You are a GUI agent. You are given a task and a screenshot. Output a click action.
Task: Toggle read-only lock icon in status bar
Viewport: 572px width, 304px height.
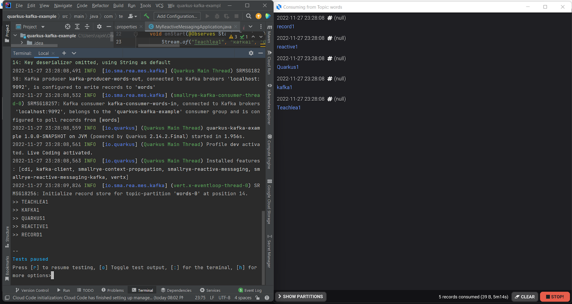point(257,298)
